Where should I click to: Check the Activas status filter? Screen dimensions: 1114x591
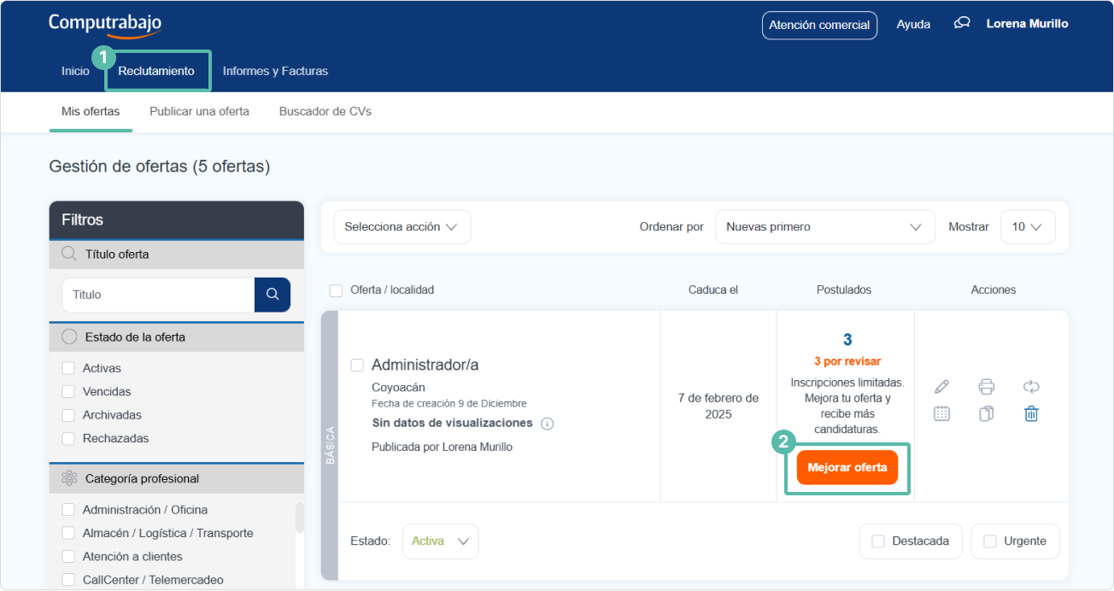tap(68, 369)
